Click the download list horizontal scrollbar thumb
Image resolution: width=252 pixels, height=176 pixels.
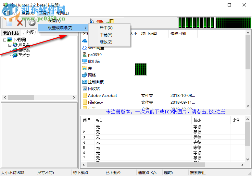[146, 165]
